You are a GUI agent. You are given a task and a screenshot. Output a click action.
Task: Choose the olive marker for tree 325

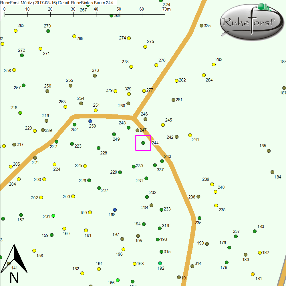(201, 25)
